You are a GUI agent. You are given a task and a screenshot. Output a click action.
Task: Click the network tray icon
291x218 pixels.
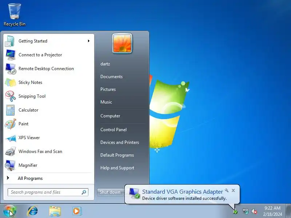[x=245, y=211]
